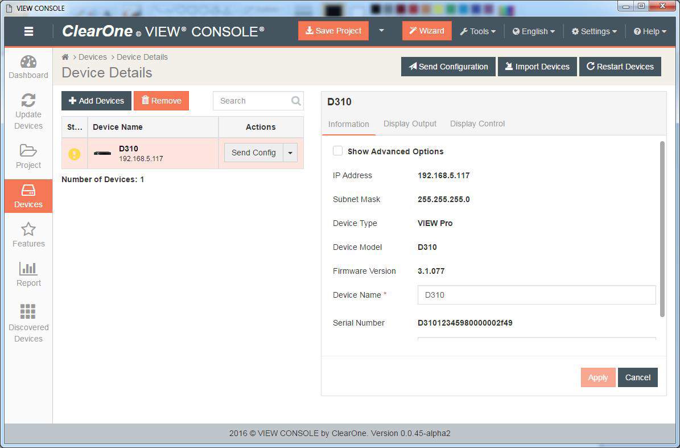680x448 pixels.
Task: Expand the Send Config action dropdown arrow
Action: pyautogui.click(x=290, y=153)
